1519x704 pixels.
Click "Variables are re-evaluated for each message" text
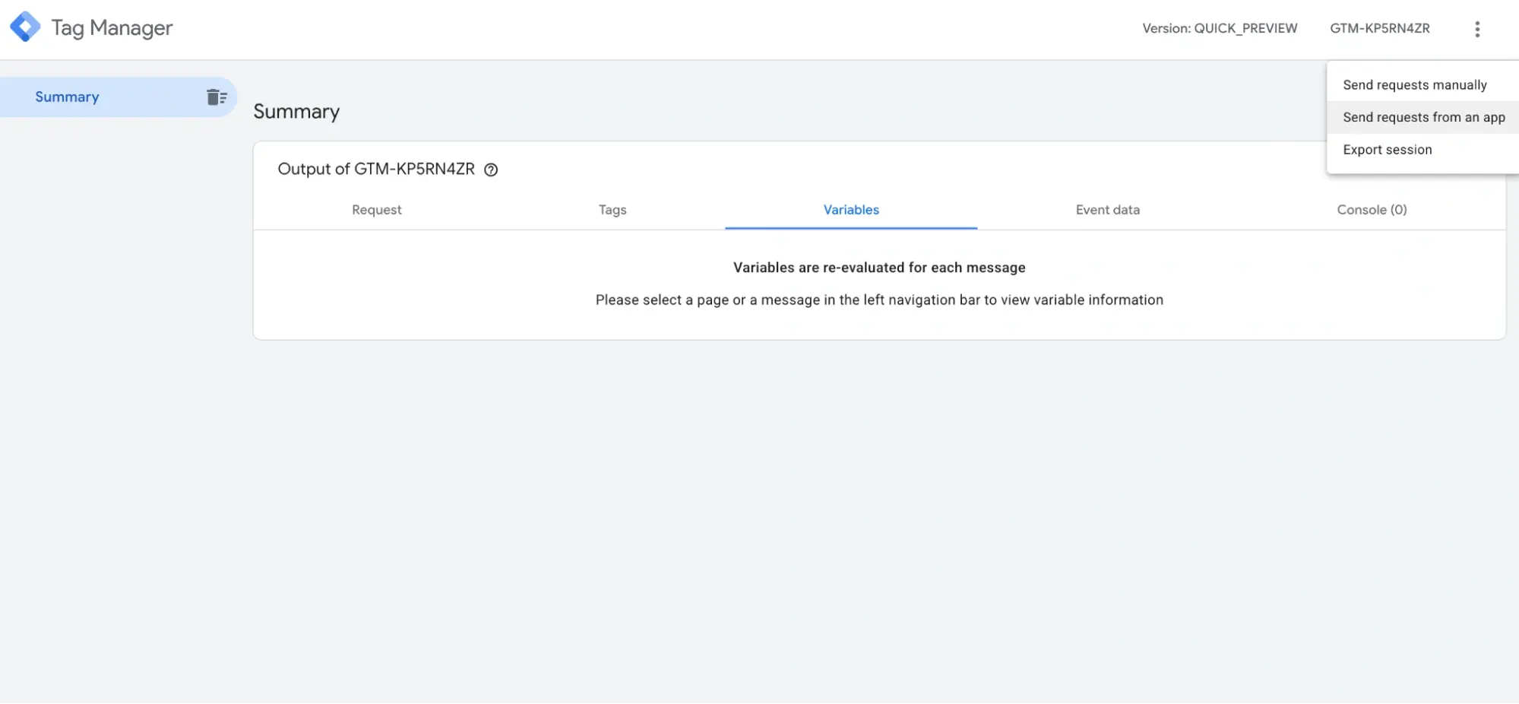[x=879, y=268]
